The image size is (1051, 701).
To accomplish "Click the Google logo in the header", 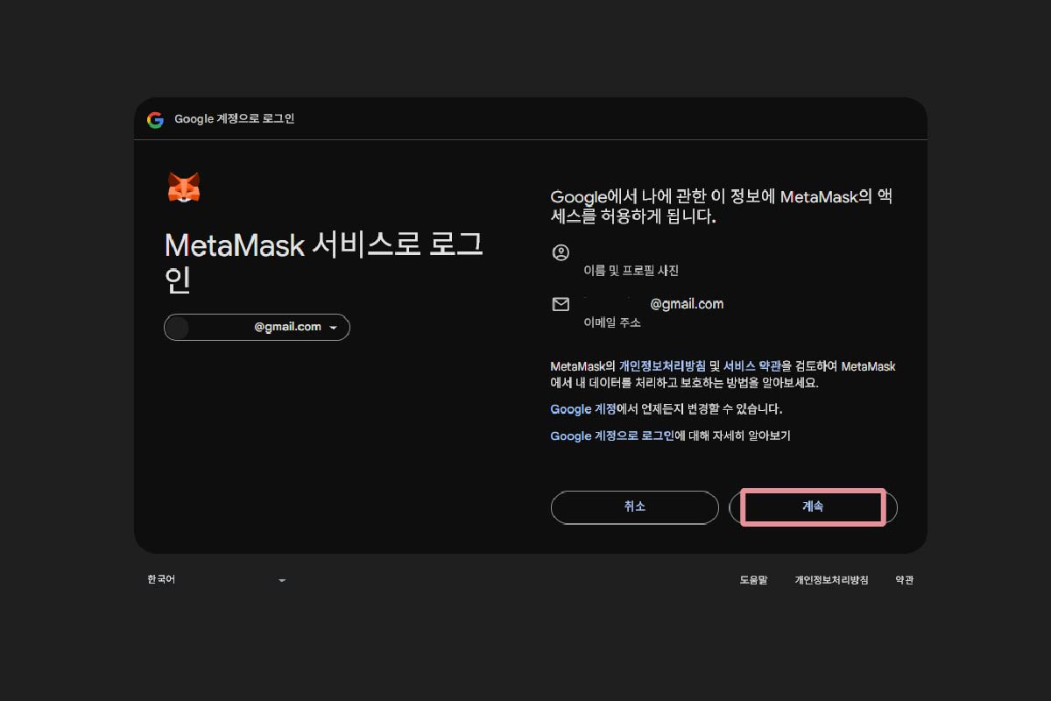I will point(155,120).
